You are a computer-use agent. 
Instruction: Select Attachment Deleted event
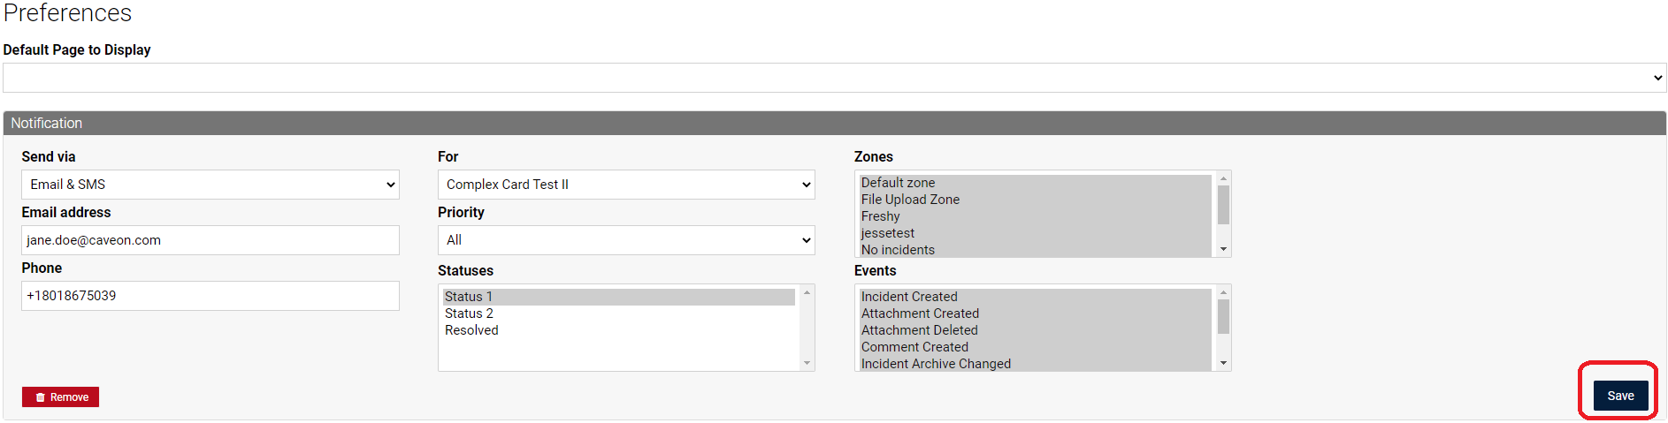(1035, 330)
